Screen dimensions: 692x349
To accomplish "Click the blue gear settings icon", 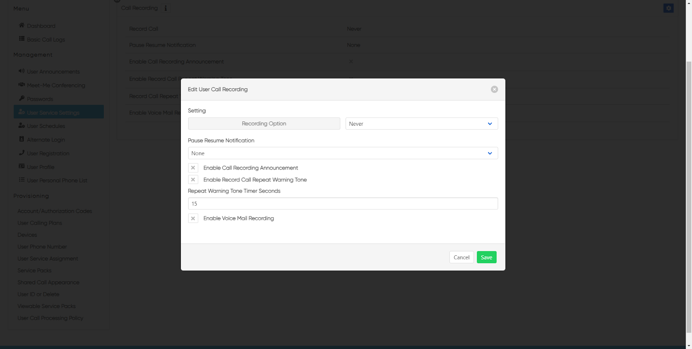I will point(669,8).
